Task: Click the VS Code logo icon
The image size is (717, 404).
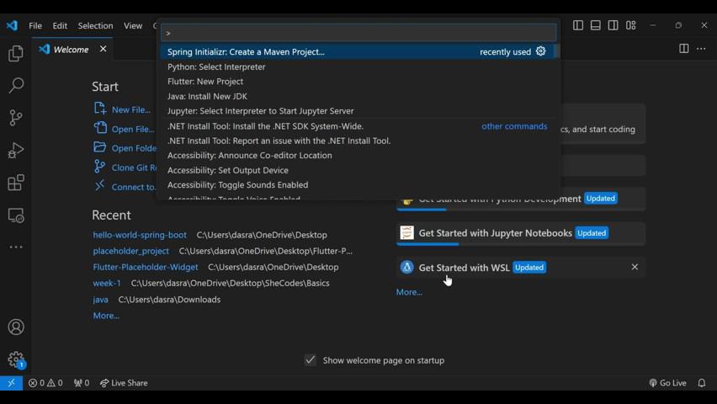Action: point(12,25)
